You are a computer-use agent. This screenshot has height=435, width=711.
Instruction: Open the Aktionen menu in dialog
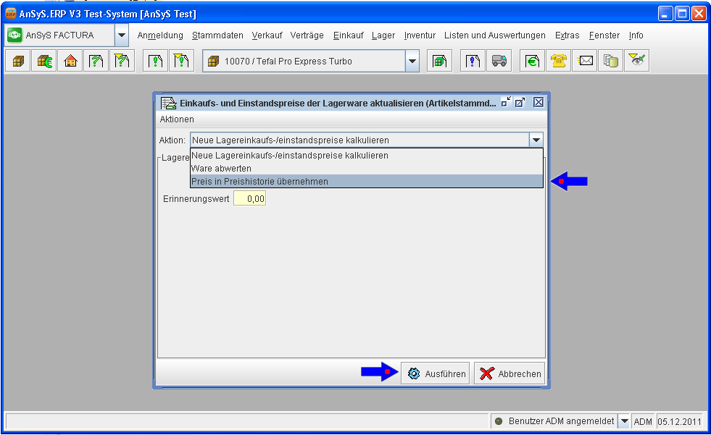(177, 119)
